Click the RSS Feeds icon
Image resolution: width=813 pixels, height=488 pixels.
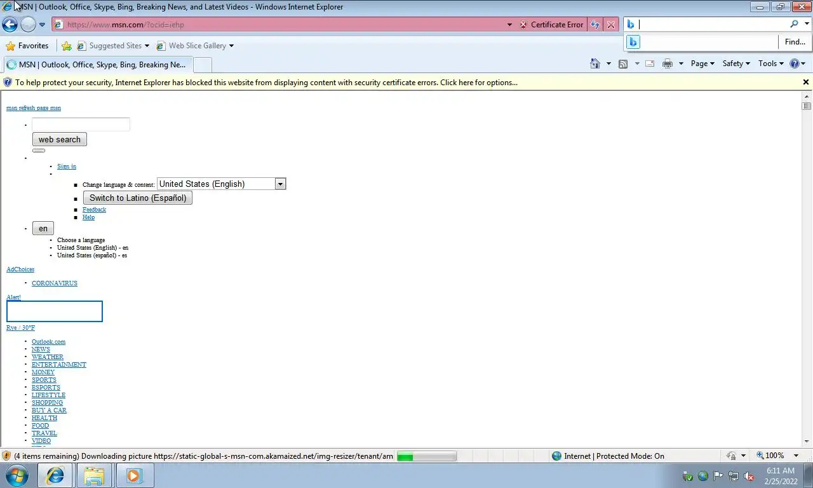tap(623, 64)
